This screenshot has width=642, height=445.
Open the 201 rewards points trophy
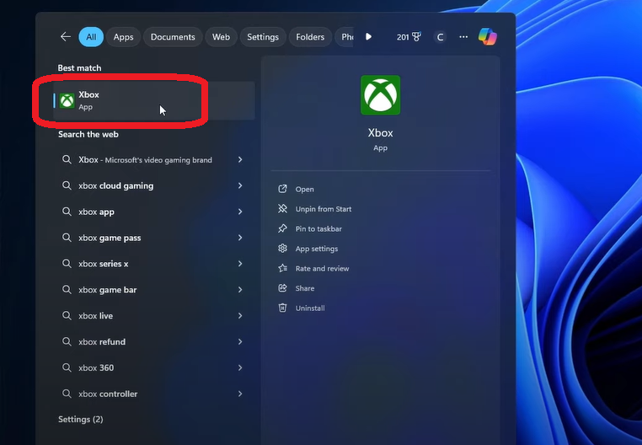coord(409,37)
